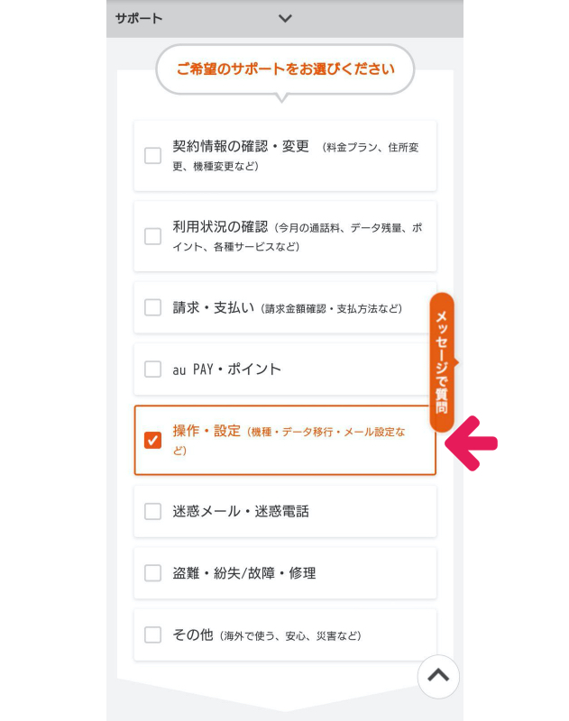Click the 迷惑メール・迷惑電話 option label
Viewport: 569px width, 721px height.
(x=241, y=511)
